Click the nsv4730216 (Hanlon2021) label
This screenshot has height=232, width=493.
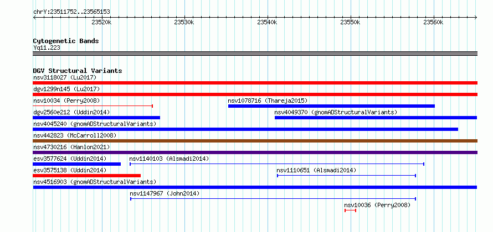71,147
